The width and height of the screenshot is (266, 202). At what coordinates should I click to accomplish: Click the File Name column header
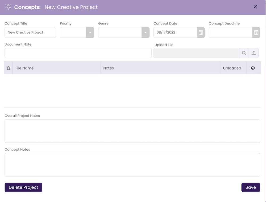56,68
